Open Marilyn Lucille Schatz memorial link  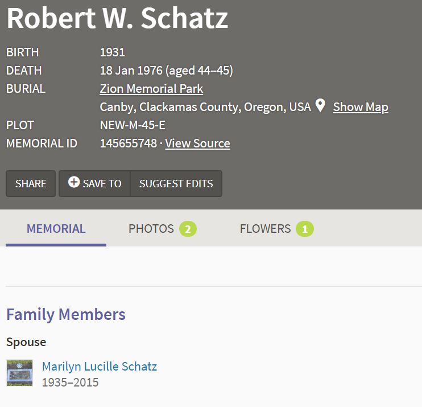pos(100,367)
